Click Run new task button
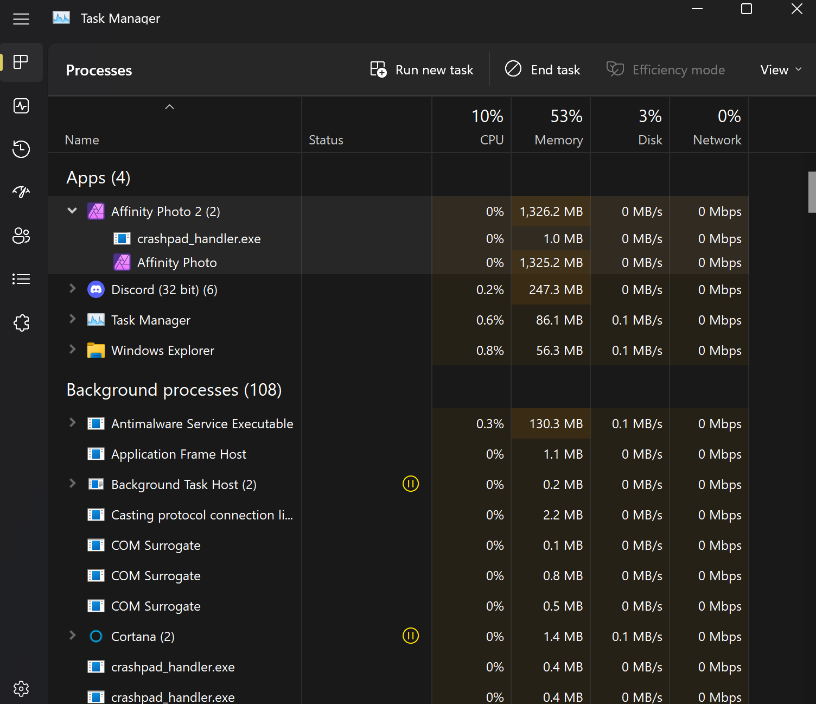 [x=422, y=69]
